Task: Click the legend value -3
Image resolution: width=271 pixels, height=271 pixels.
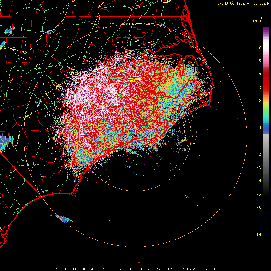Action: pos(259,168)
